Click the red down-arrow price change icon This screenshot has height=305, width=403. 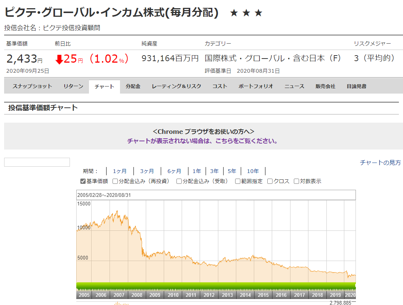coord(59,59)
